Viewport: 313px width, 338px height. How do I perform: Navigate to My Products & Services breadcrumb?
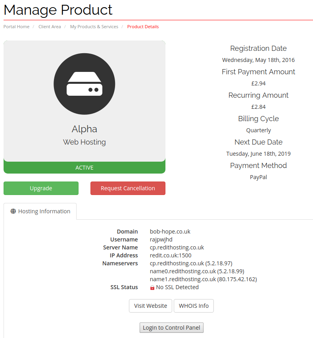(94, 27)
